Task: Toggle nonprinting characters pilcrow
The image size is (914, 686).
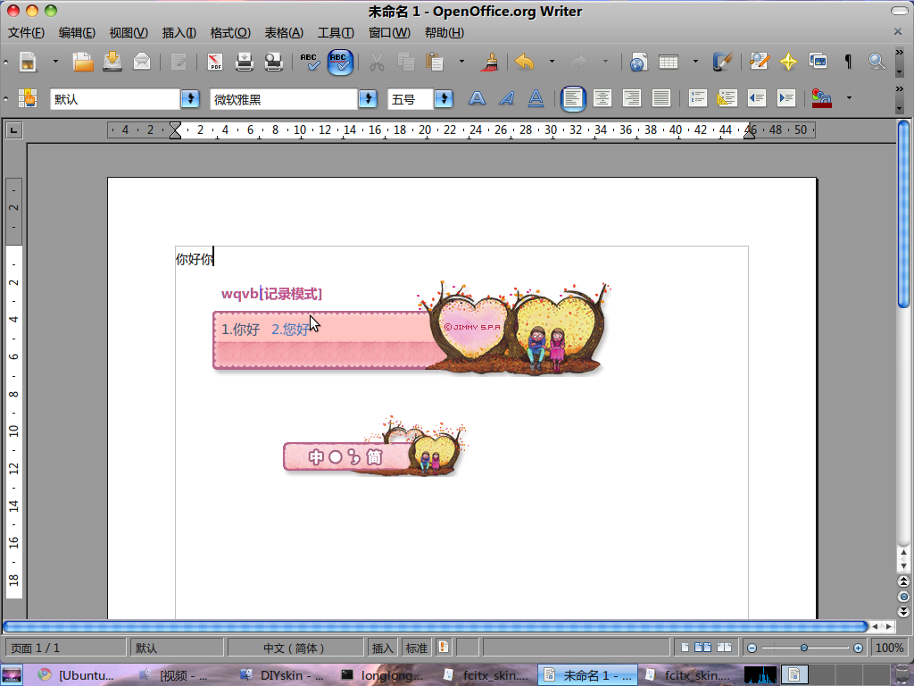Action: pyautogui.click(x=848, y=62)
